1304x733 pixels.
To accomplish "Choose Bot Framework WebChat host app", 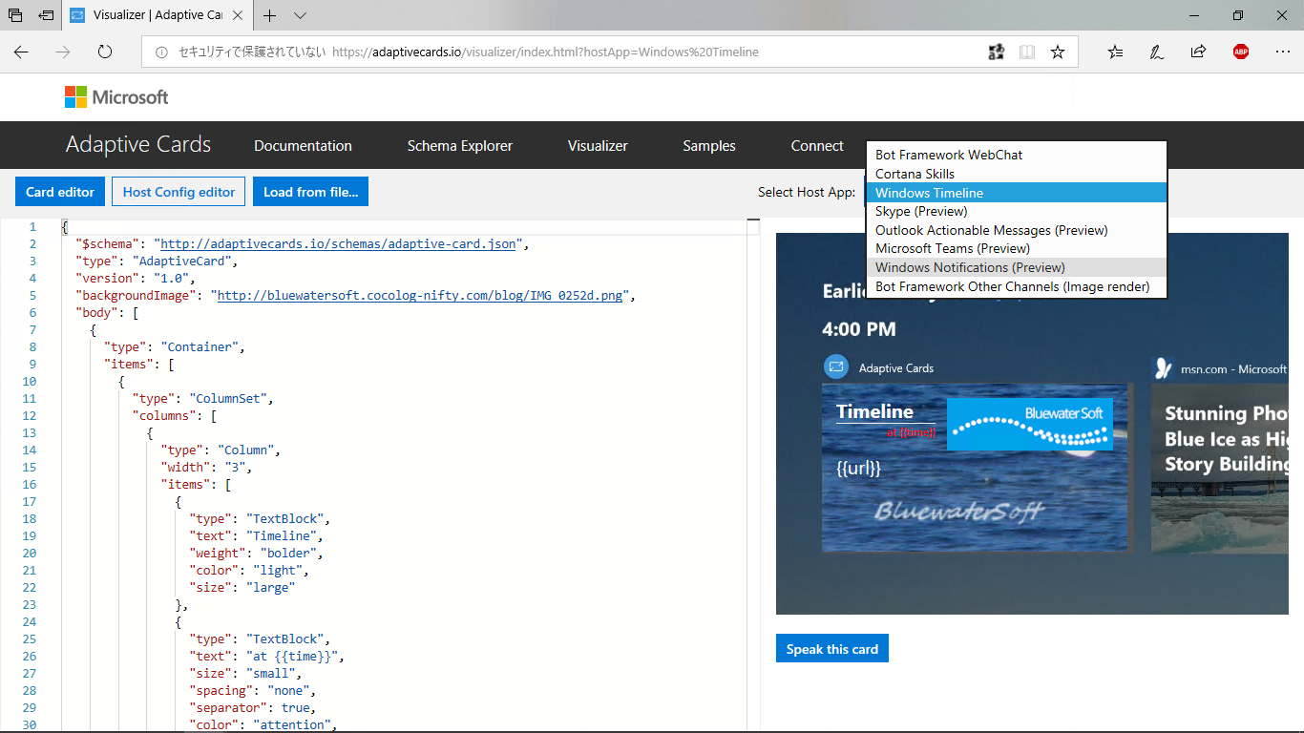I will [x=1017, y=155].
